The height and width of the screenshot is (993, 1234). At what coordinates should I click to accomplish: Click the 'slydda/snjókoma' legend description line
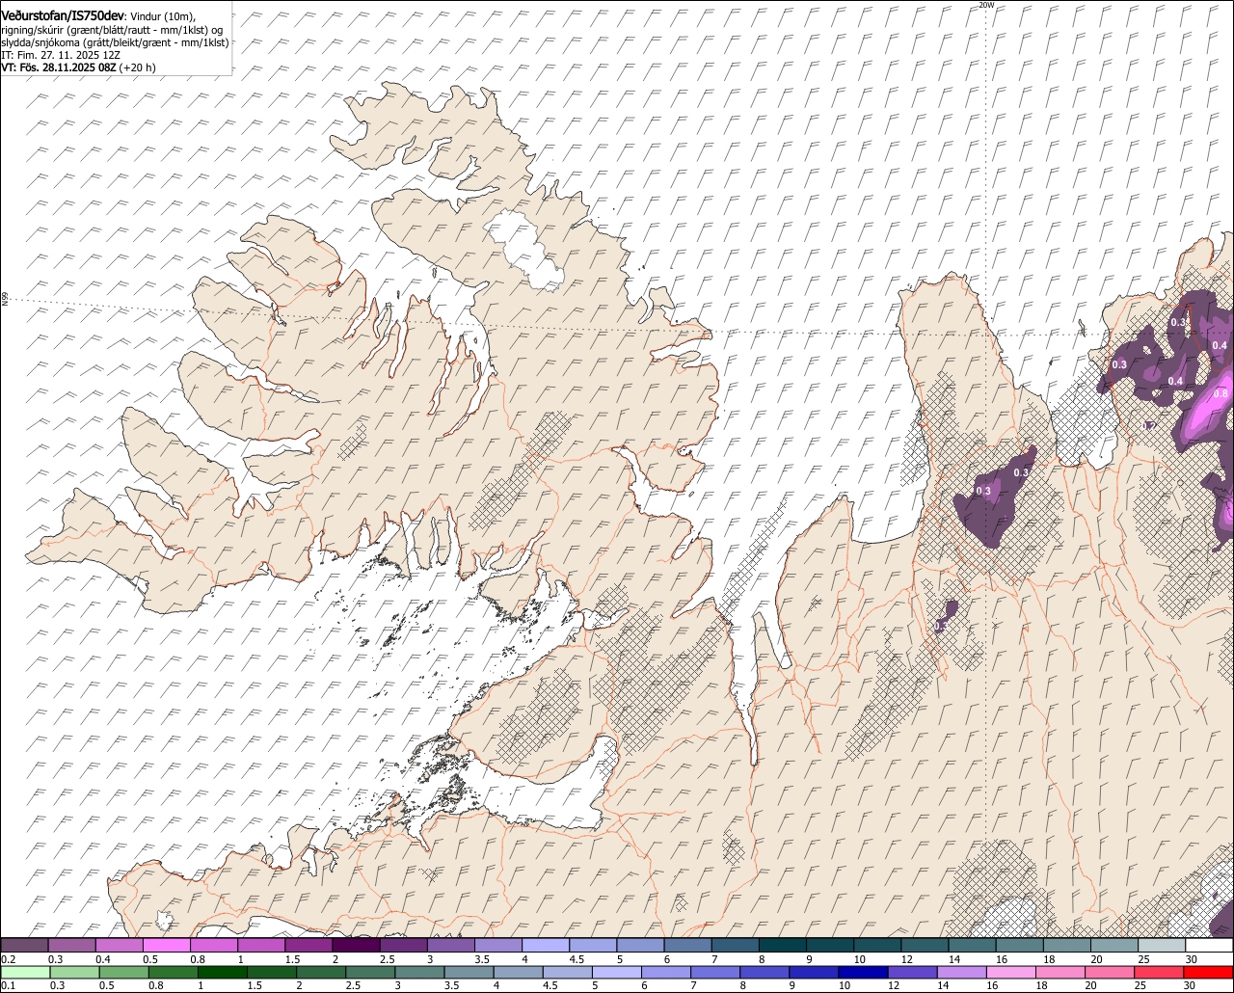115,42
